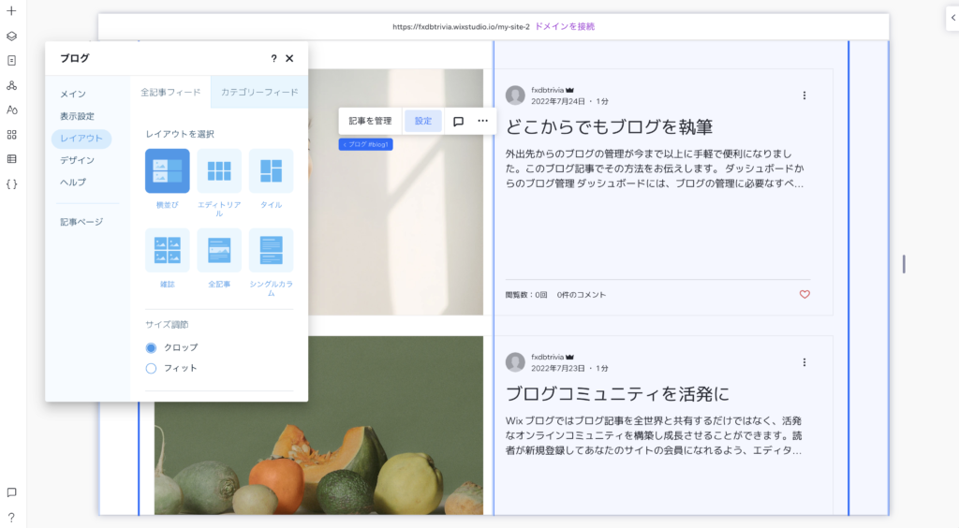Image resolution: width=959 pixels, height=528 pixels.
Task: Open more actions in the floating toolbar
Action: click(482, 121)
